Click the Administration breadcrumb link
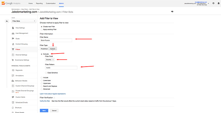Screen dimensions: 221x113 (16, 9)
